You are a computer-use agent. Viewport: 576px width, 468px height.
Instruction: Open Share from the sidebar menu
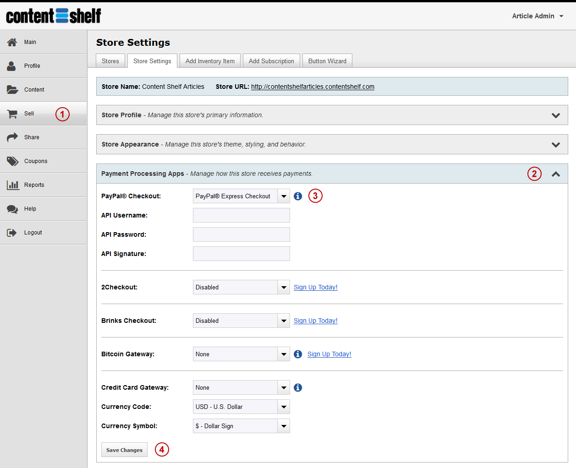(44, 137)
